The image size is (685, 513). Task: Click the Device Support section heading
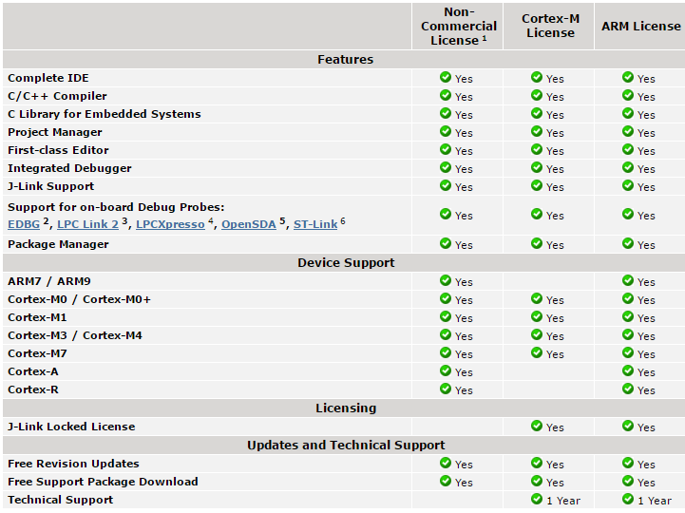[345, 262]
